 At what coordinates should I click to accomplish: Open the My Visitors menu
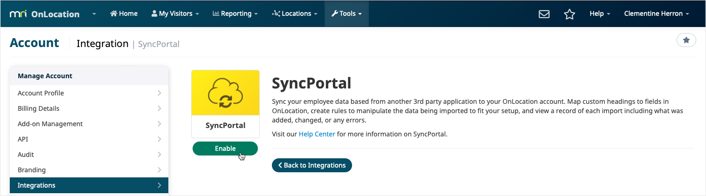tap(175, 14)
